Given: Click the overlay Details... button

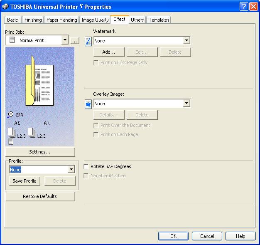Looking at the screenshot, I should coord(109,115).
